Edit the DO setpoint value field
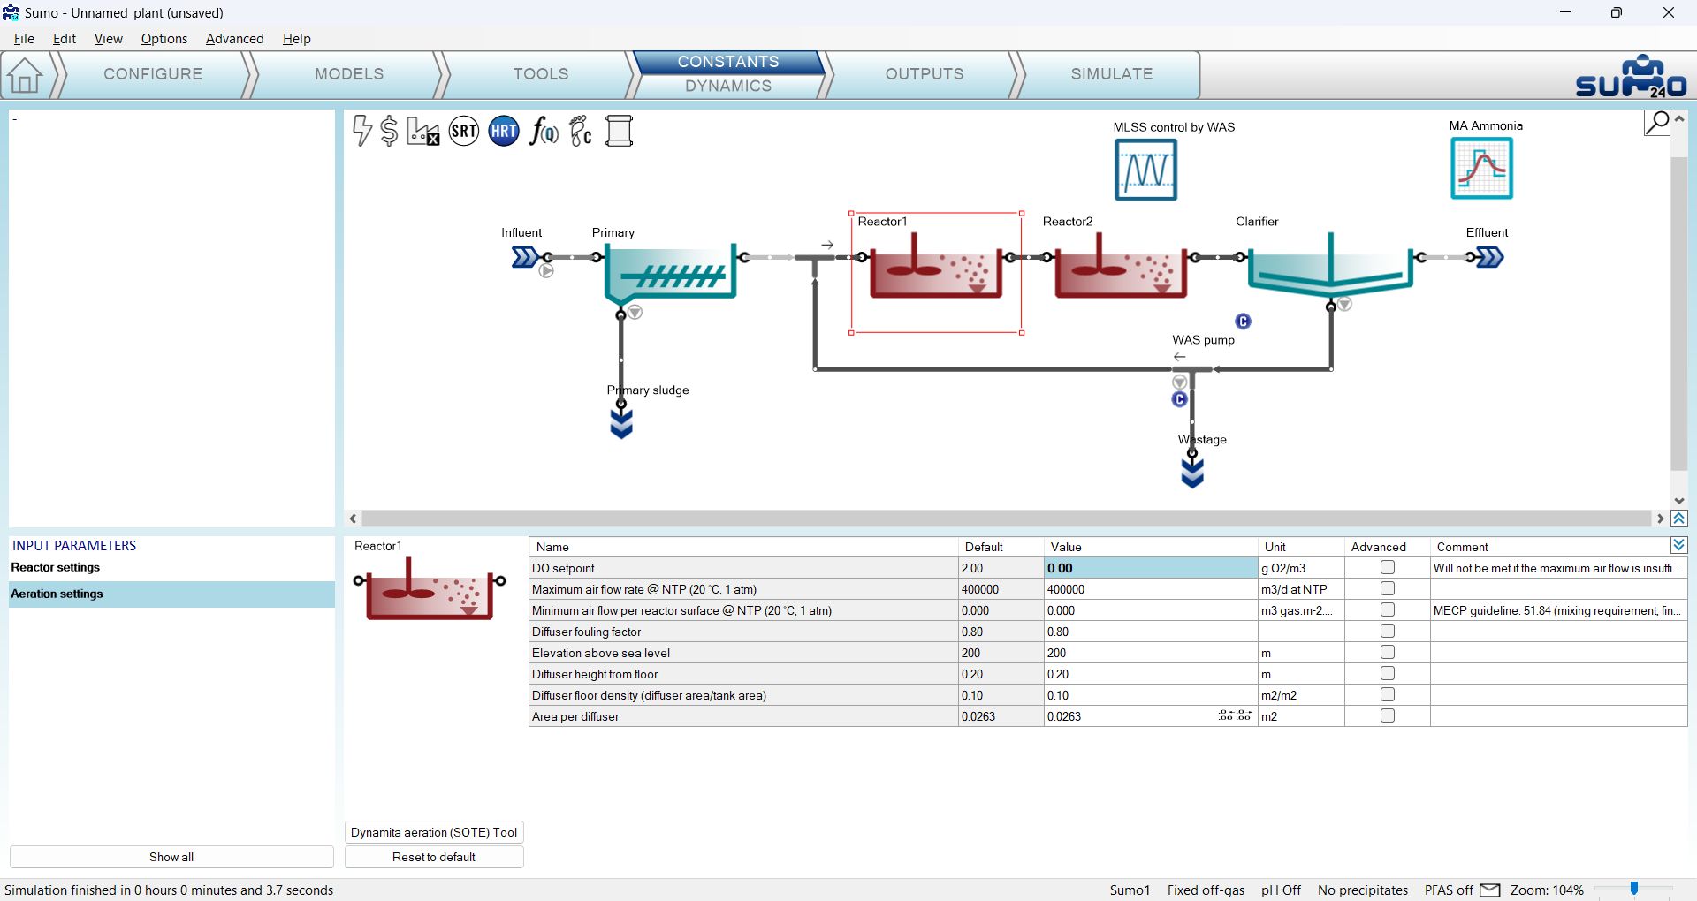1697x901 pixels. point(1150,568)
